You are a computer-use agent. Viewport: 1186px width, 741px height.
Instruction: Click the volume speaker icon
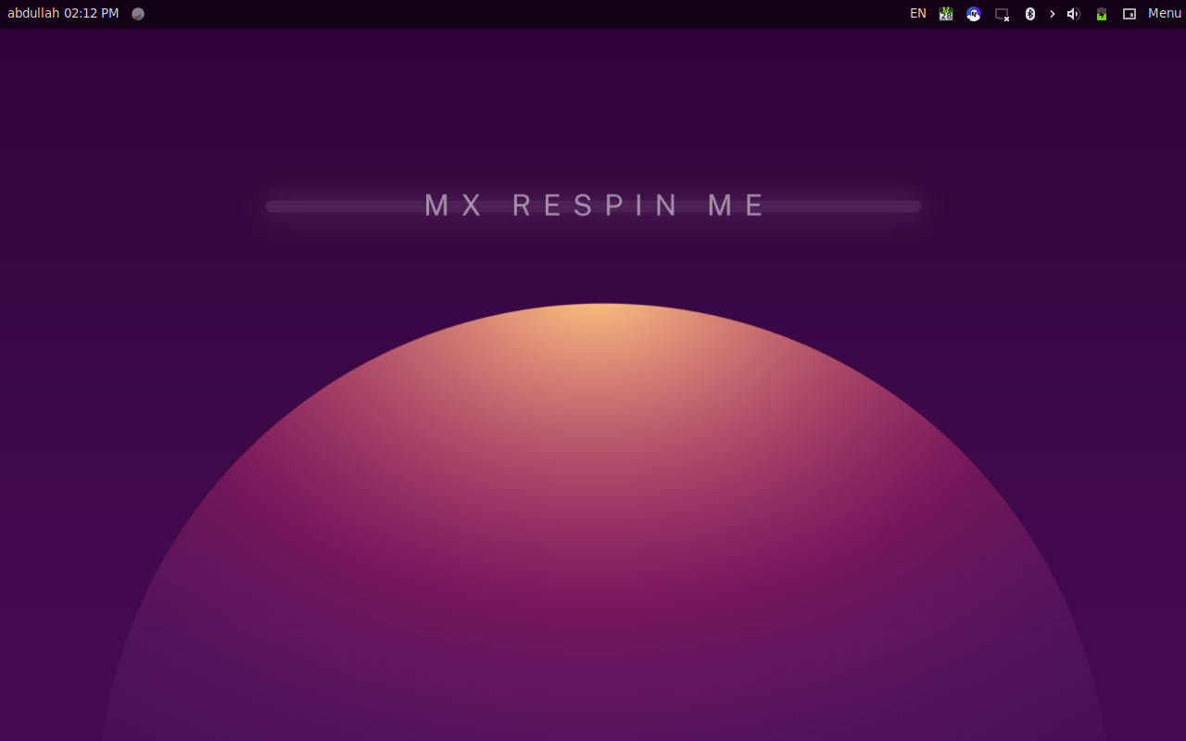point(1073,14)
